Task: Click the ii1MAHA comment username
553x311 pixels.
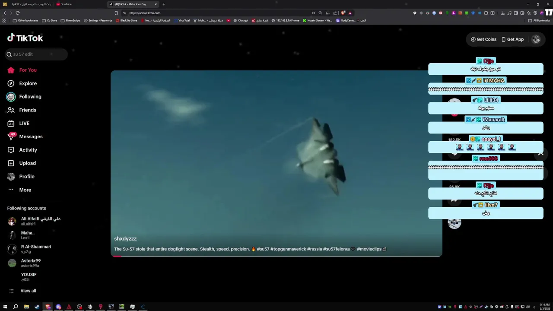Action: pos(494,80)
